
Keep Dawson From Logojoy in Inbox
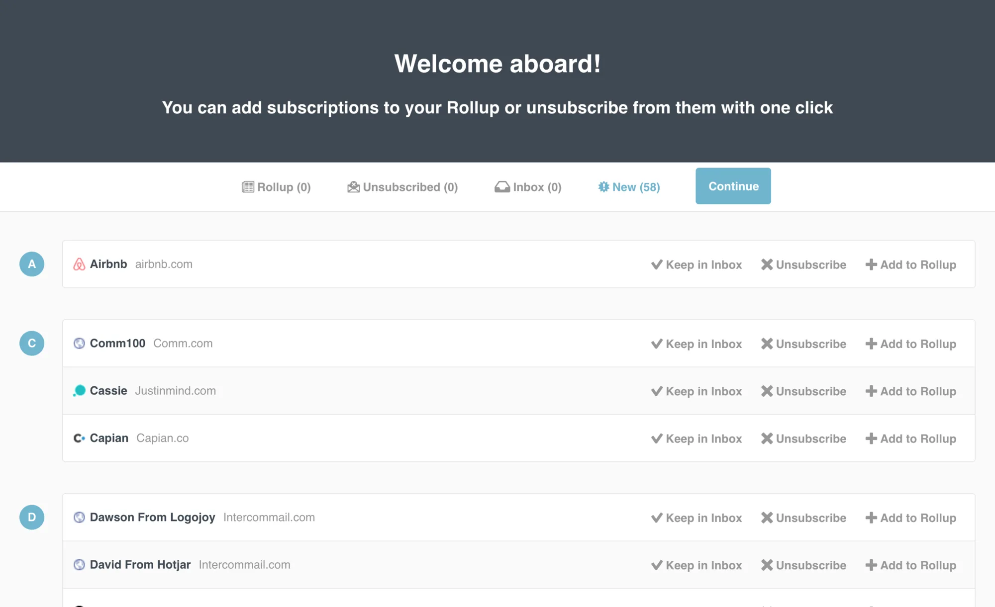[696, 518]
